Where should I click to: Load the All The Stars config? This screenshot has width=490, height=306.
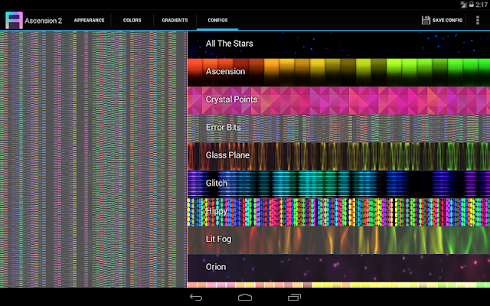tap(338, 44)
